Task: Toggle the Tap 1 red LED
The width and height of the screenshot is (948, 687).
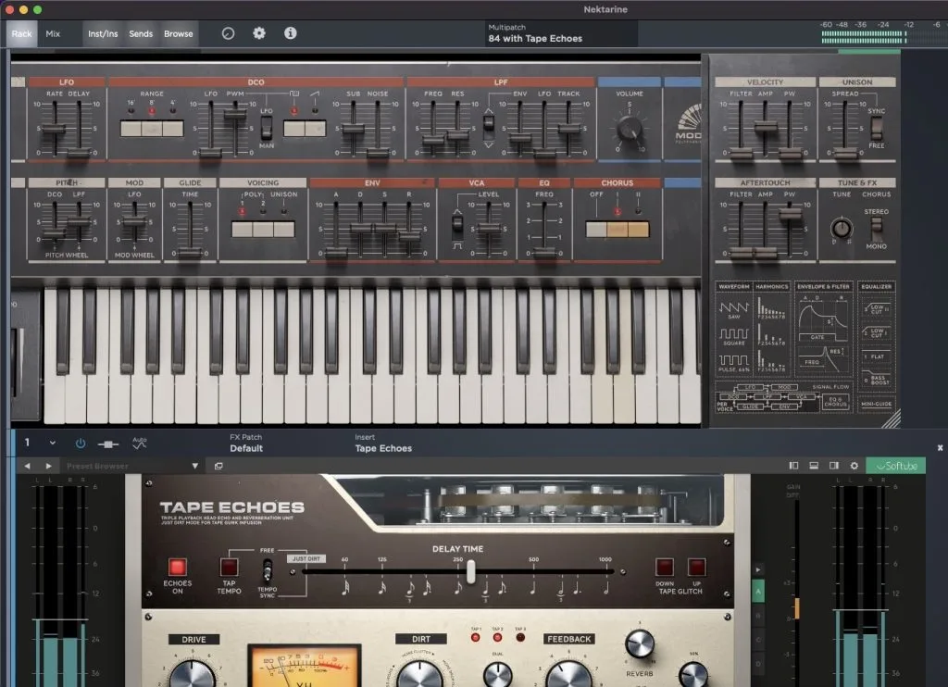Action: coord(475,637)
